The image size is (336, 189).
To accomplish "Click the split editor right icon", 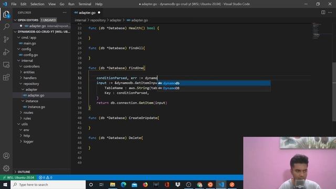I will [x=323, y=13].
